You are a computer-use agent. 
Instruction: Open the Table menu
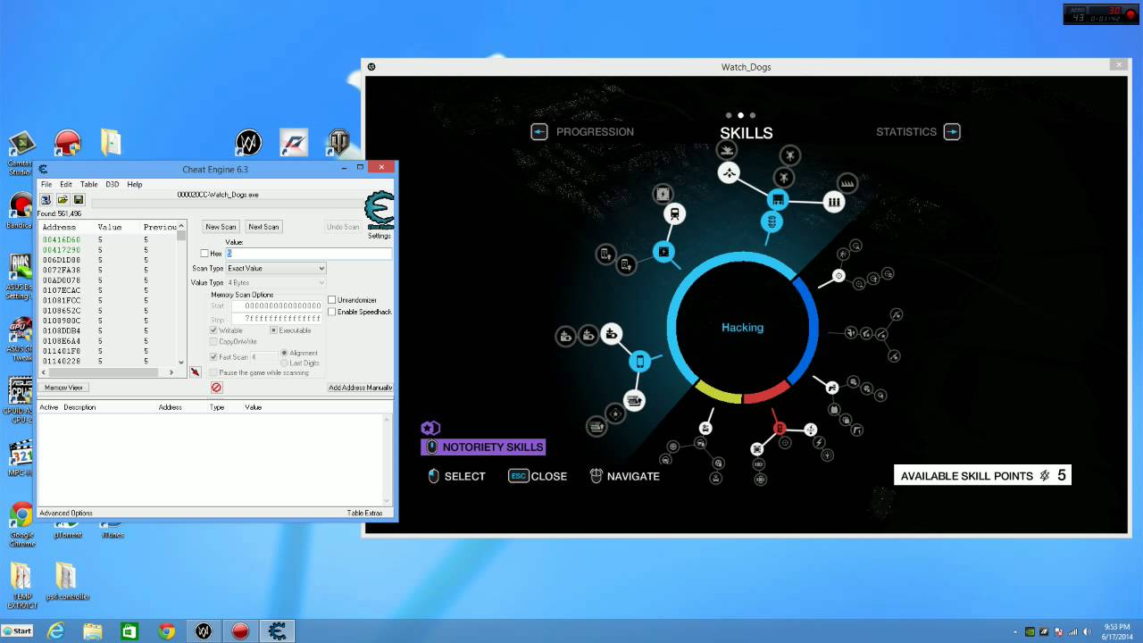(x=89, y=184)
